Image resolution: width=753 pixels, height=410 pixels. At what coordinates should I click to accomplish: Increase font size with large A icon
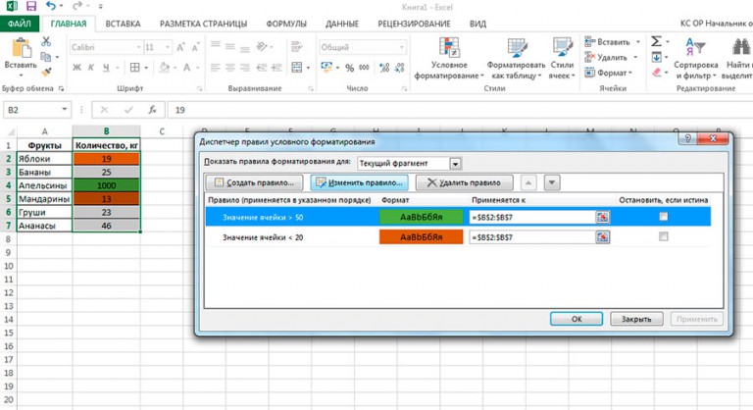coord(180,47)
